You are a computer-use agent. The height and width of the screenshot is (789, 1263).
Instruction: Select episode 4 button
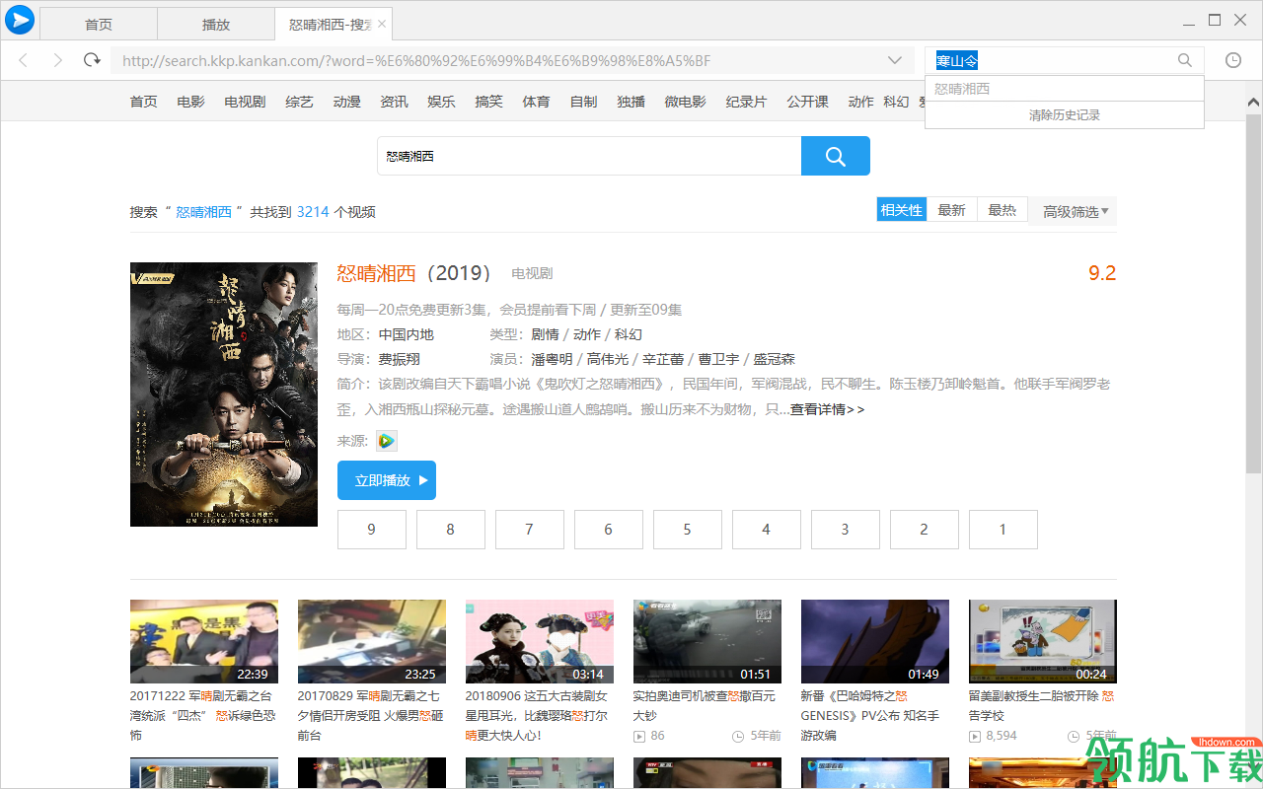tap(767, 530)
